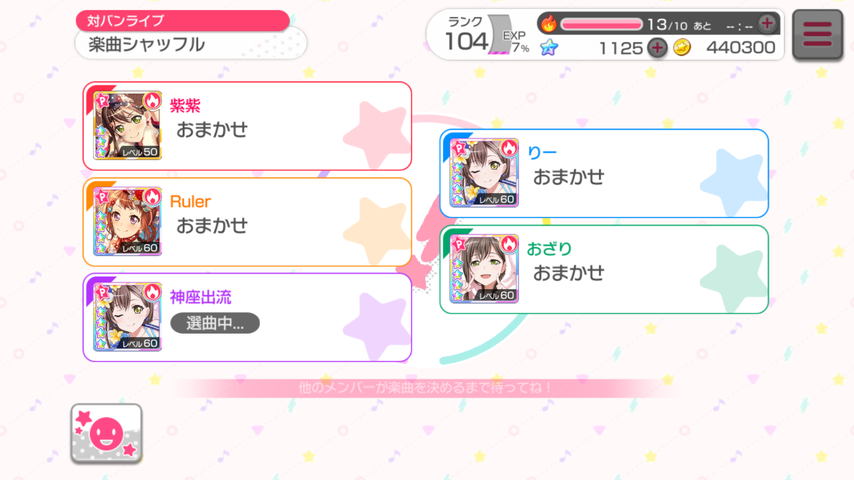Screen dimensions: 854x480
Task: Tap the 楽曲シャッフル title label
Action: [147, 44]
